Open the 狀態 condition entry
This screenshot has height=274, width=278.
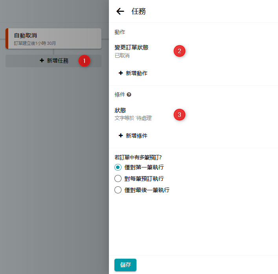pos(120,110)
